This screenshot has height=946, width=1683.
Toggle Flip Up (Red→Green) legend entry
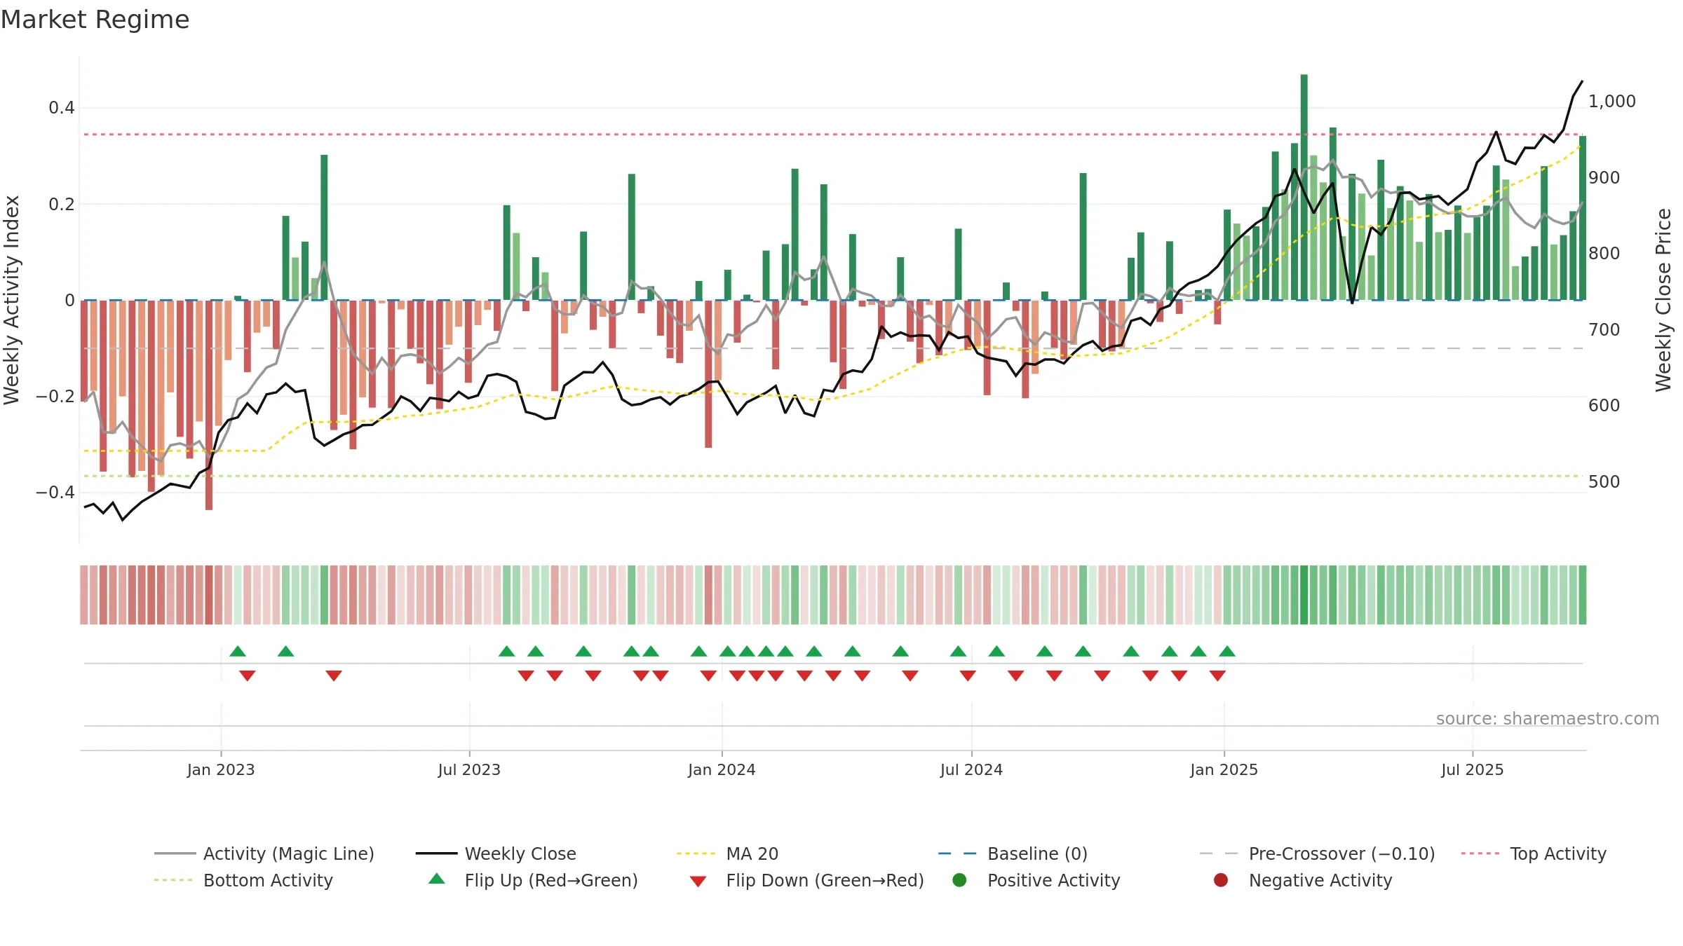(533, 880)
